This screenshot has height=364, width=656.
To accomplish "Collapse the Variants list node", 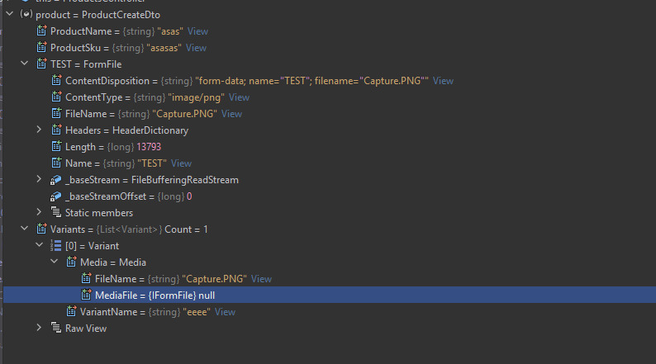I will coord(24,229).
